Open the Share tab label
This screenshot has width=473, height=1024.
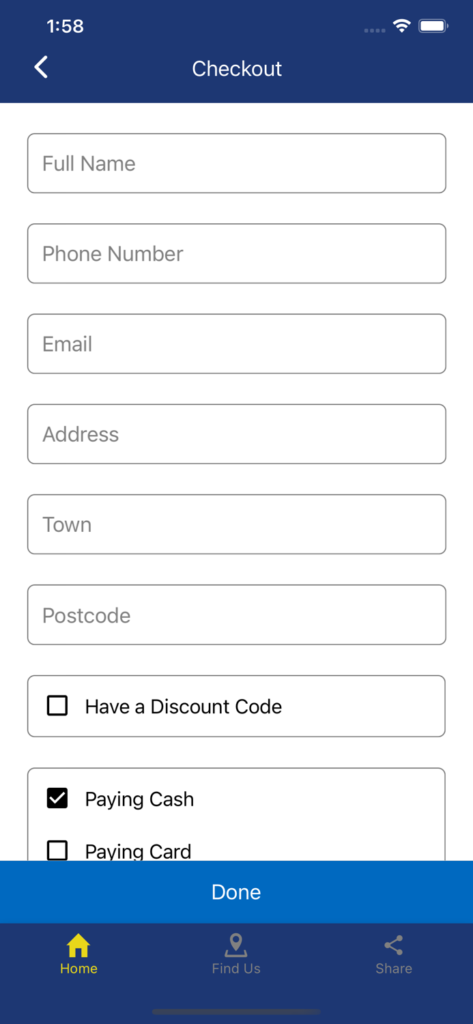394,969
